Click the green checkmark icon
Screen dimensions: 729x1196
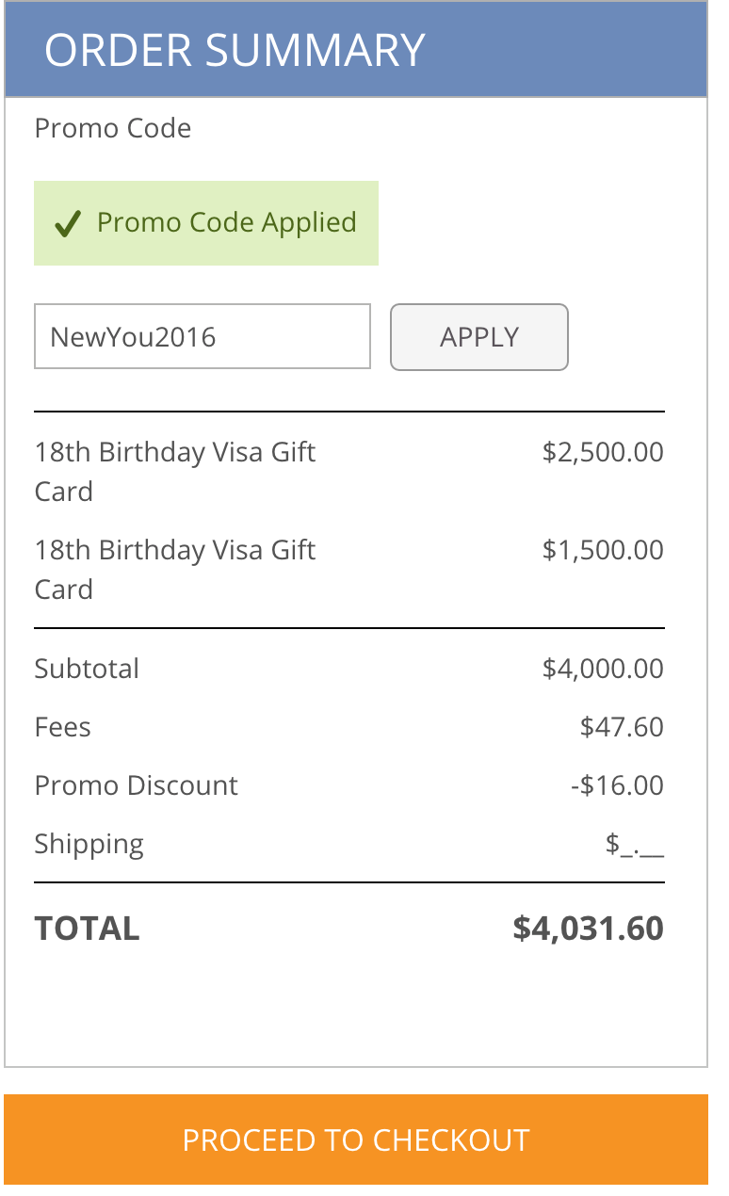[x=67, y=224]
